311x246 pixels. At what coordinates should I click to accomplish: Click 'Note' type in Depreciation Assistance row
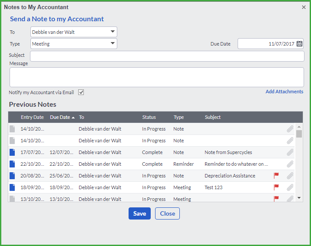click(x=179, y=175)
